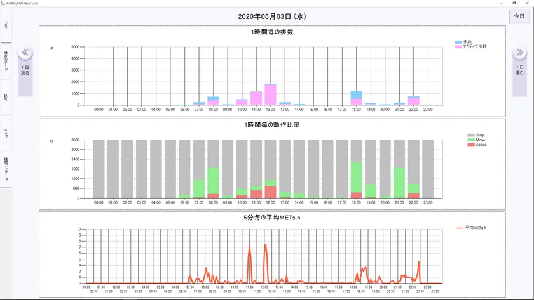
Task: Click the 23:00 axis label under the steps chart
Action: tap(428, 110)
